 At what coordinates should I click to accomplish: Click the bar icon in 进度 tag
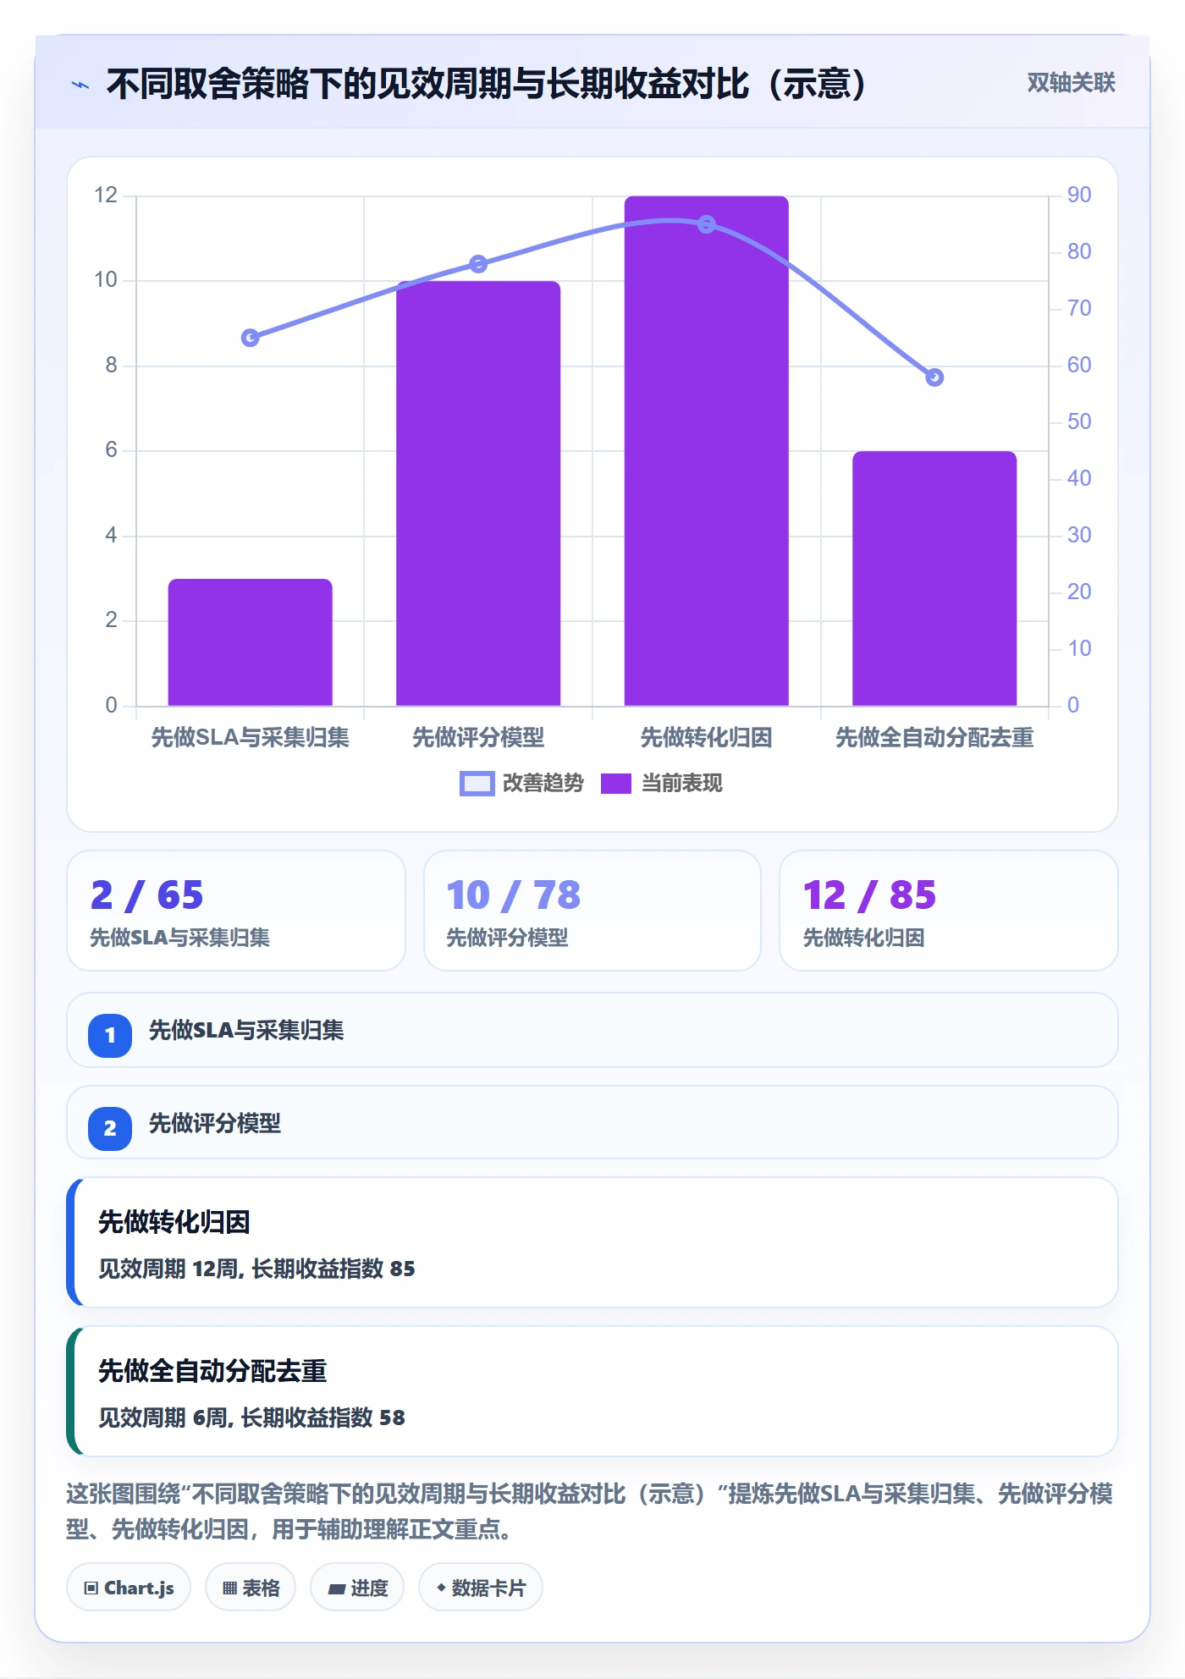[337, 1589]
